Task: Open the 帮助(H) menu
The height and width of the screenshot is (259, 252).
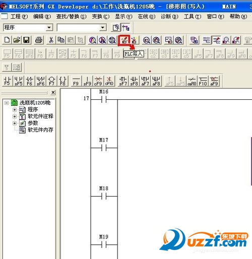Action: [x=238, y=17]
